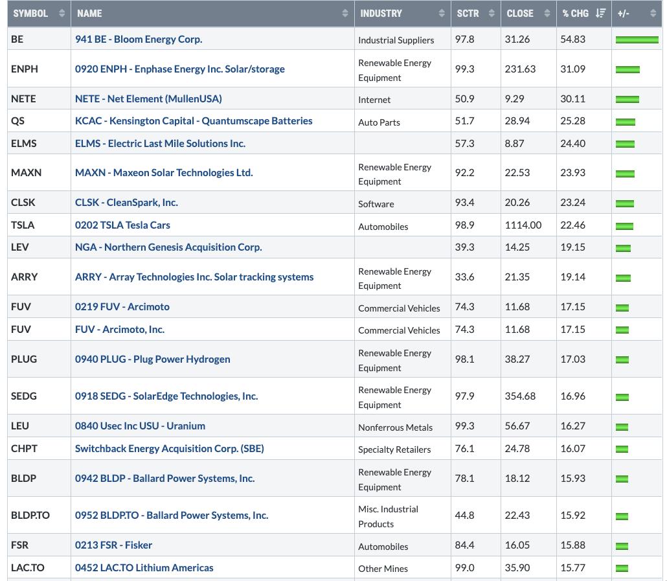Toggle the descending sort icon on % CHG

tap(600, 13)
